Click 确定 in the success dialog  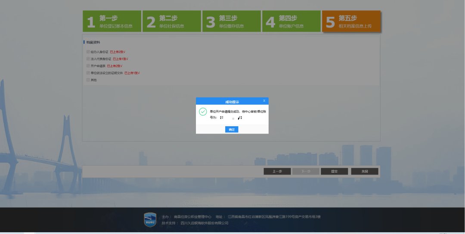[x=232, y=129]
